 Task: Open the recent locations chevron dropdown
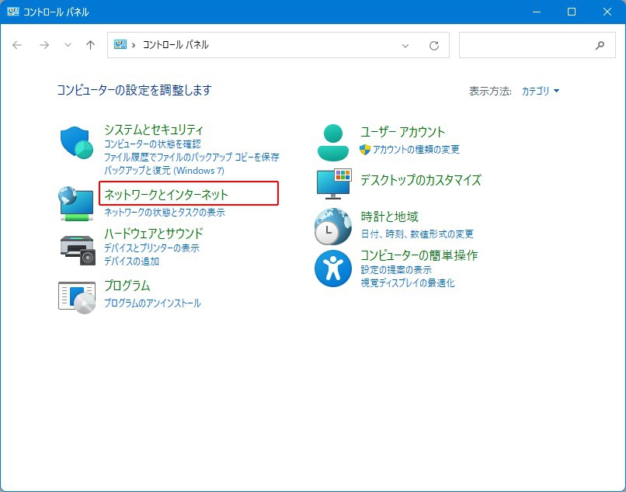[x=68, y=45]
